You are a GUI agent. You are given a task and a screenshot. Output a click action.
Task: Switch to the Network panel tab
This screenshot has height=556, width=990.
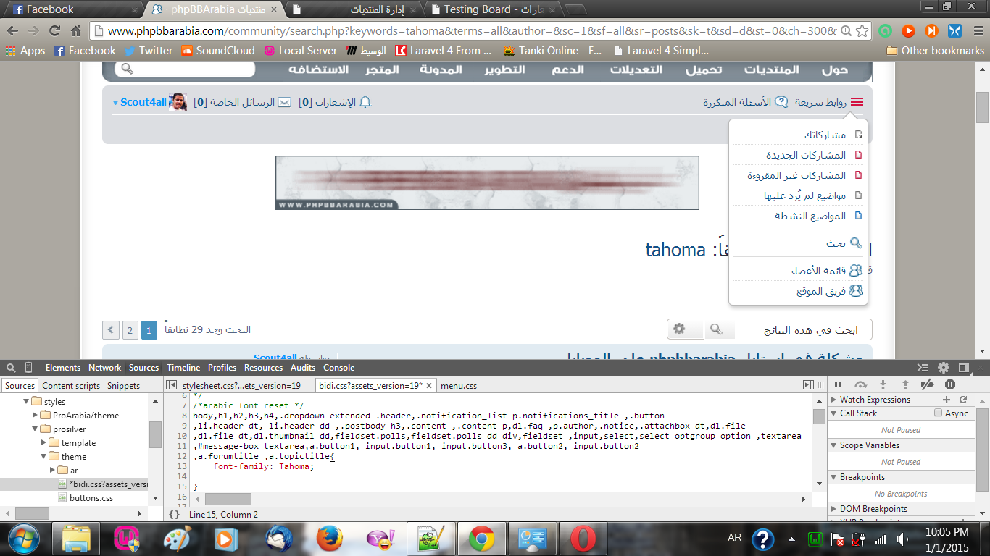[104, 368]
